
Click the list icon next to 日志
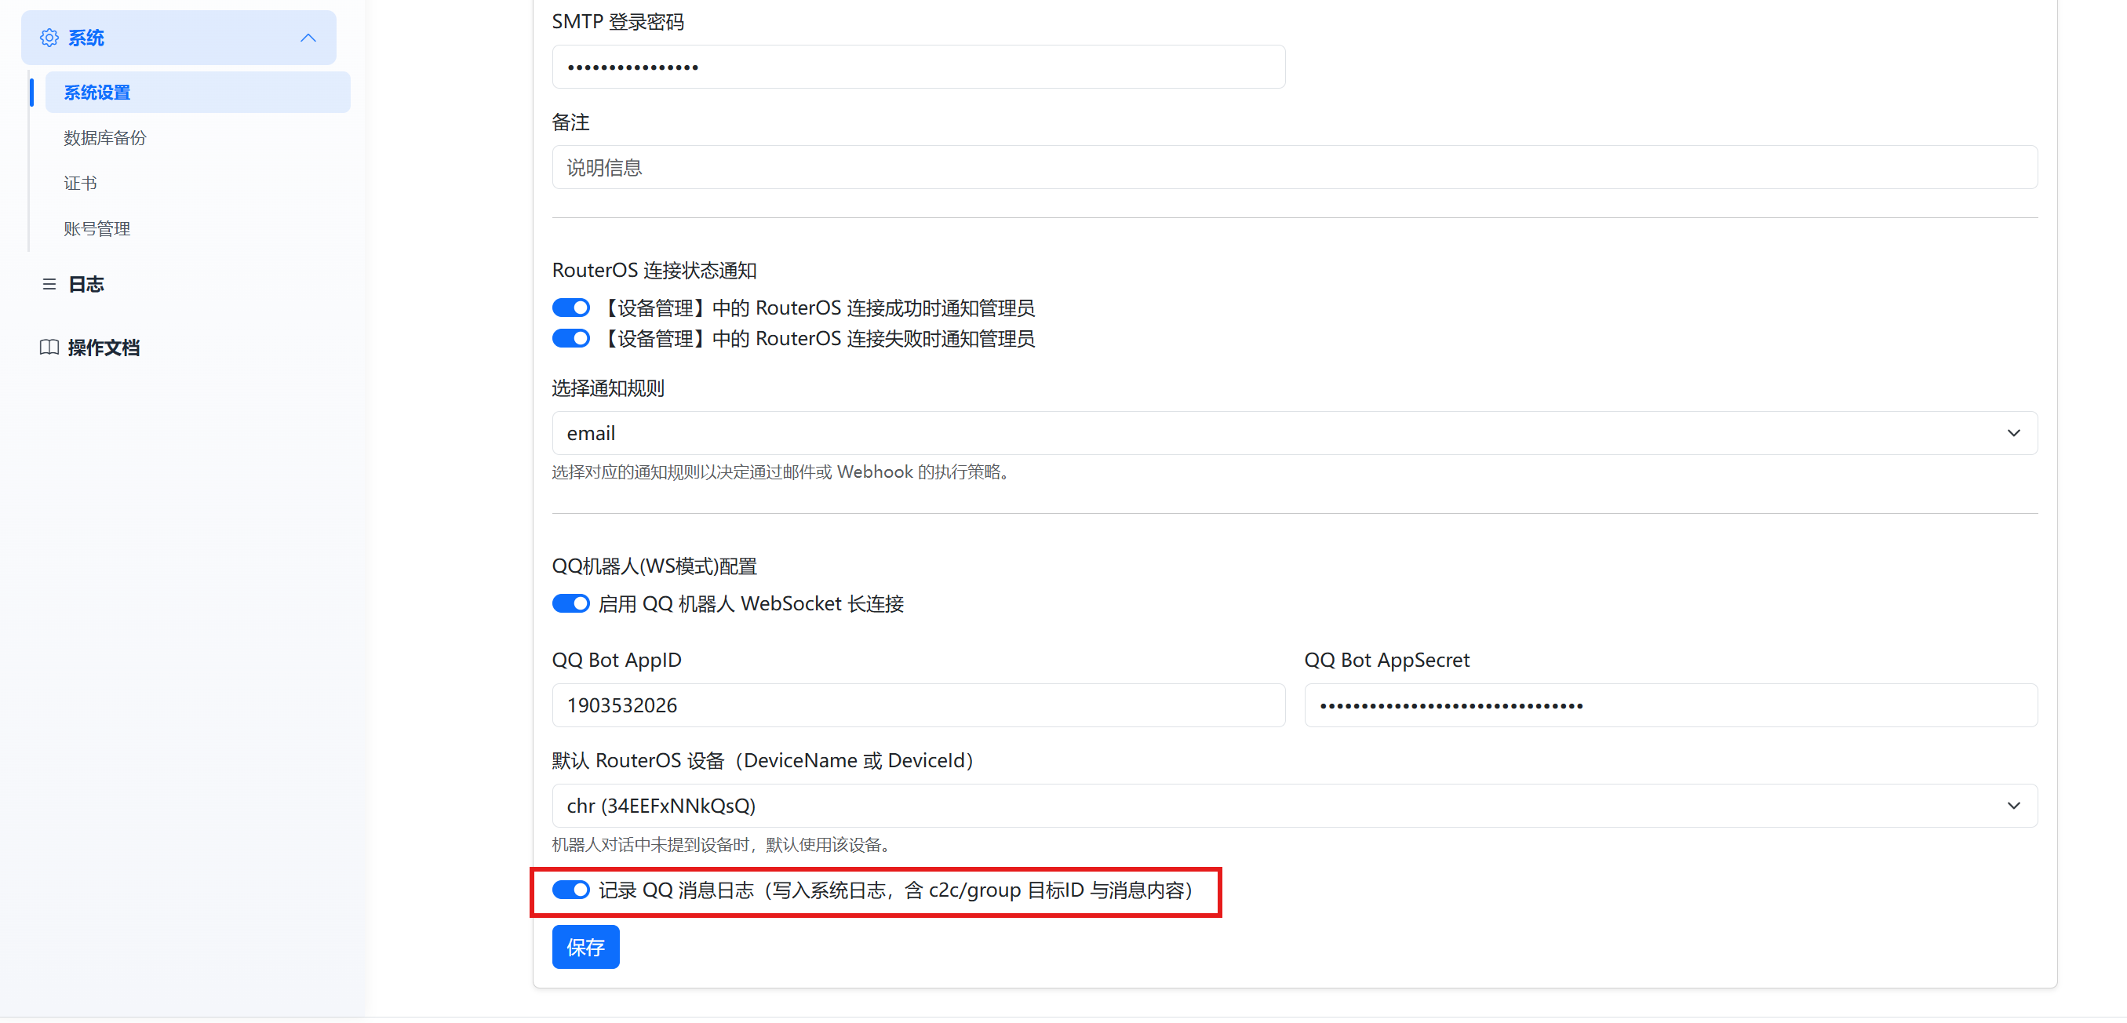tap(49, 284)
